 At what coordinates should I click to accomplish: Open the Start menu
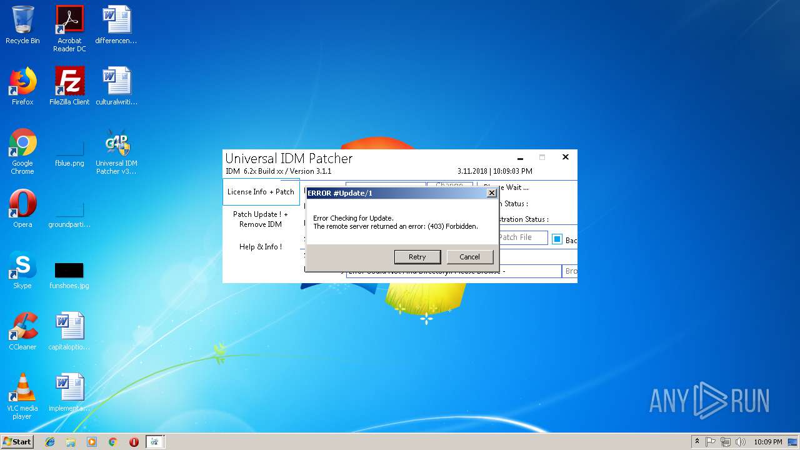[17, 441]
